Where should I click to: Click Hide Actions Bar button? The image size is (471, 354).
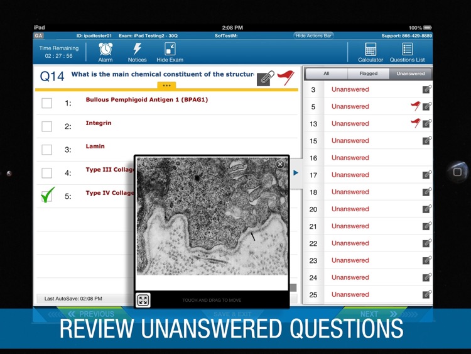pos(313,36)
